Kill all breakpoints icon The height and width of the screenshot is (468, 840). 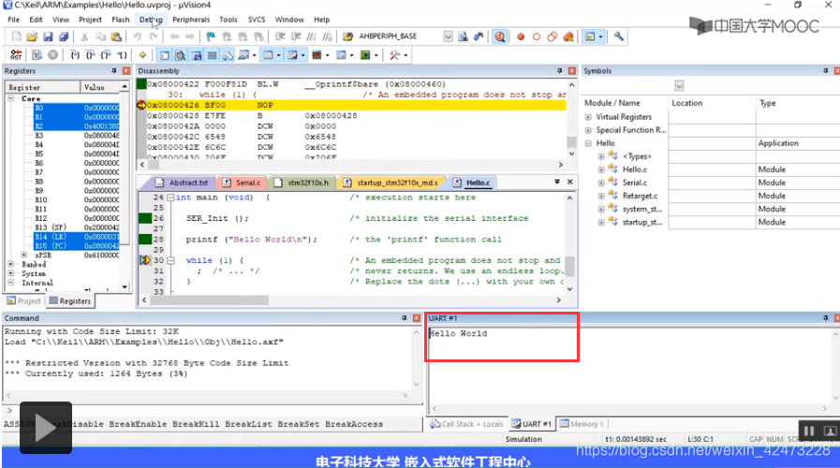click(568, 37)
